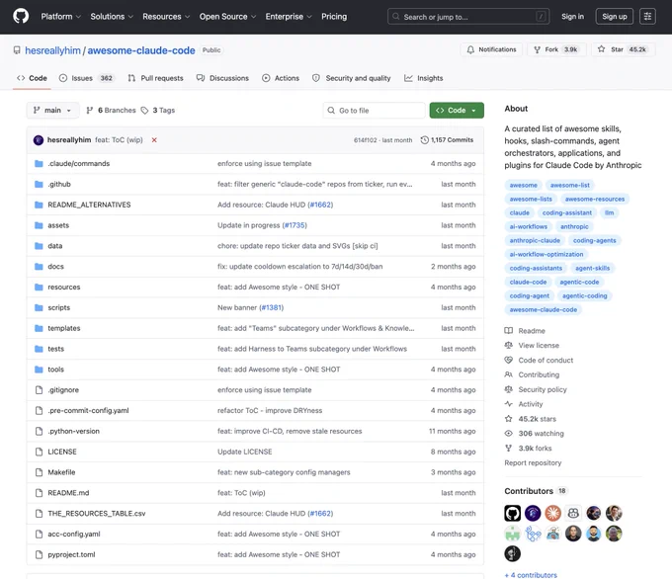Open the Security and quality tab
Image resolution: width=672 pixels, height=579 pixels.
(x=352, y=78)
